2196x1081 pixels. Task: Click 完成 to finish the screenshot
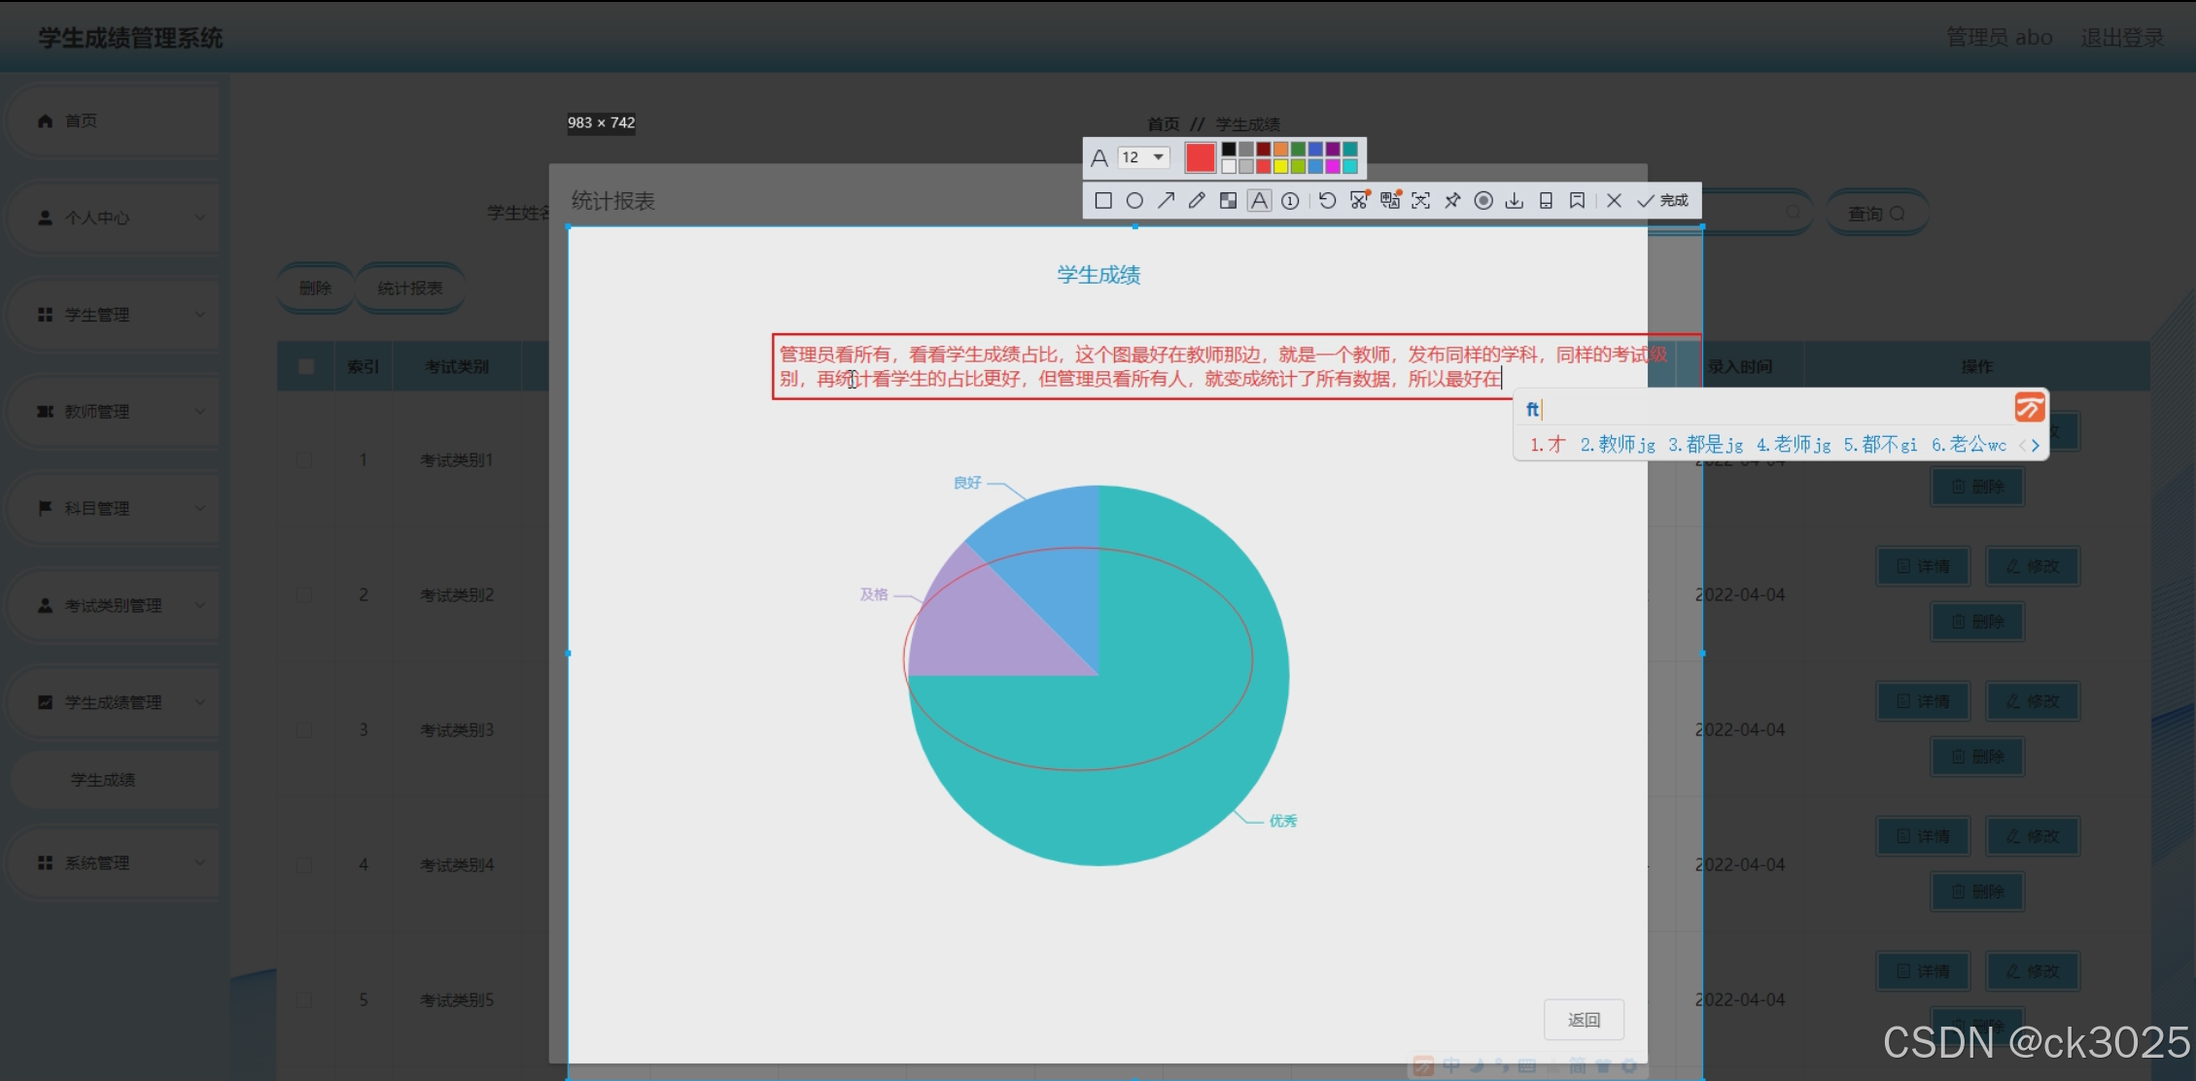coord(1663,201)
